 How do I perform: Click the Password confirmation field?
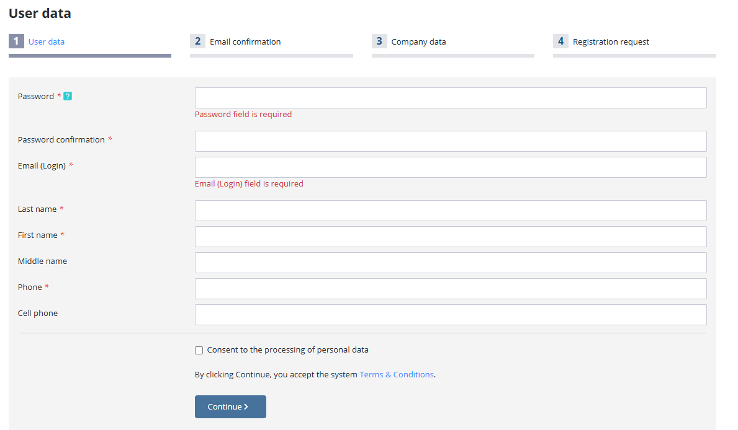(x=451, y=141)
